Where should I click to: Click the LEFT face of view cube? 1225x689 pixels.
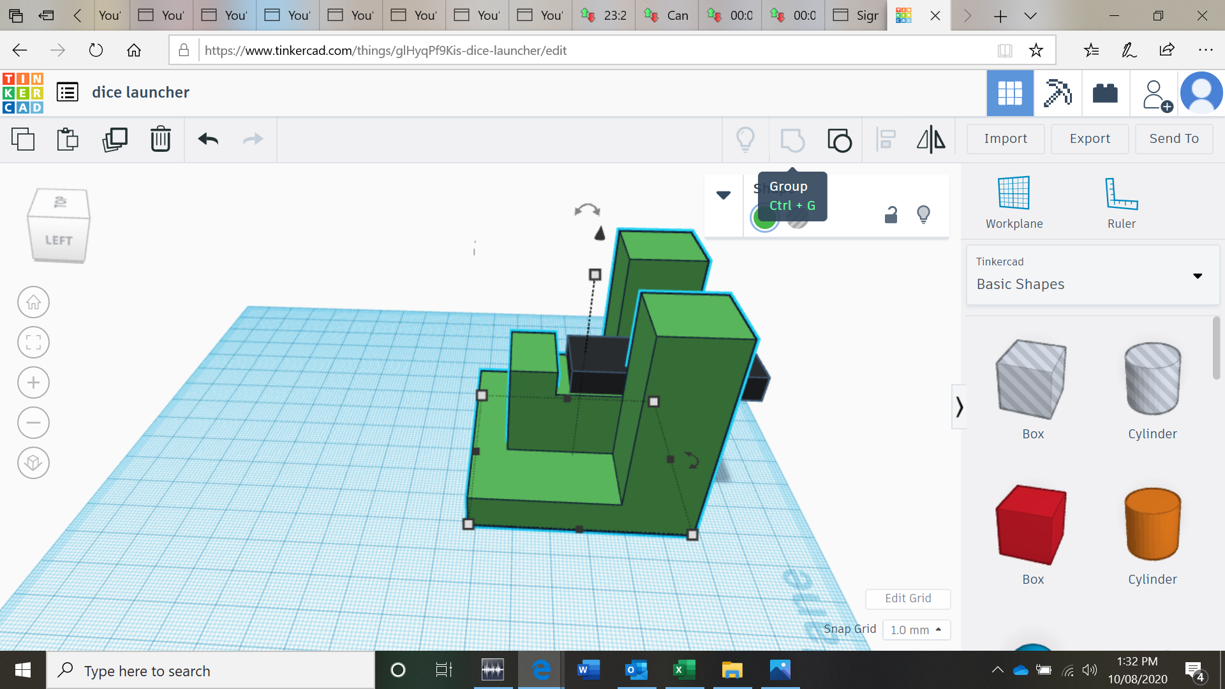click(x=59, y=240)
